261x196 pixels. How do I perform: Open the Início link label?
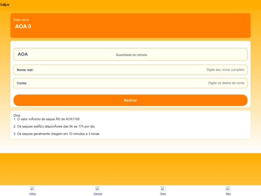(x=33, y=194)
